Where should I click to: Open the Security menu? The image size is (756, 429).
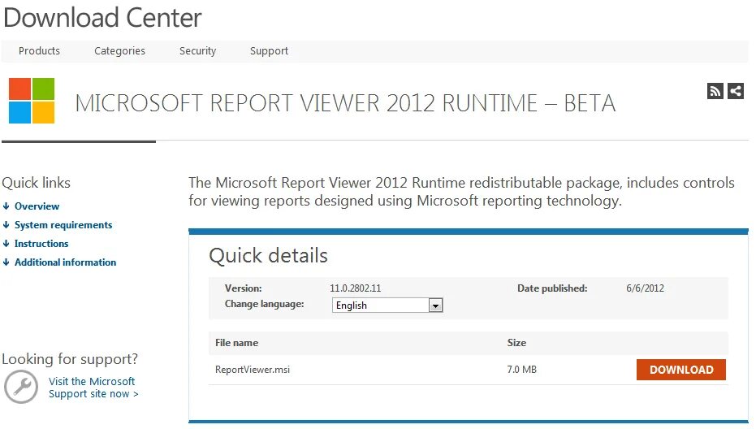[x=197, y=50]
